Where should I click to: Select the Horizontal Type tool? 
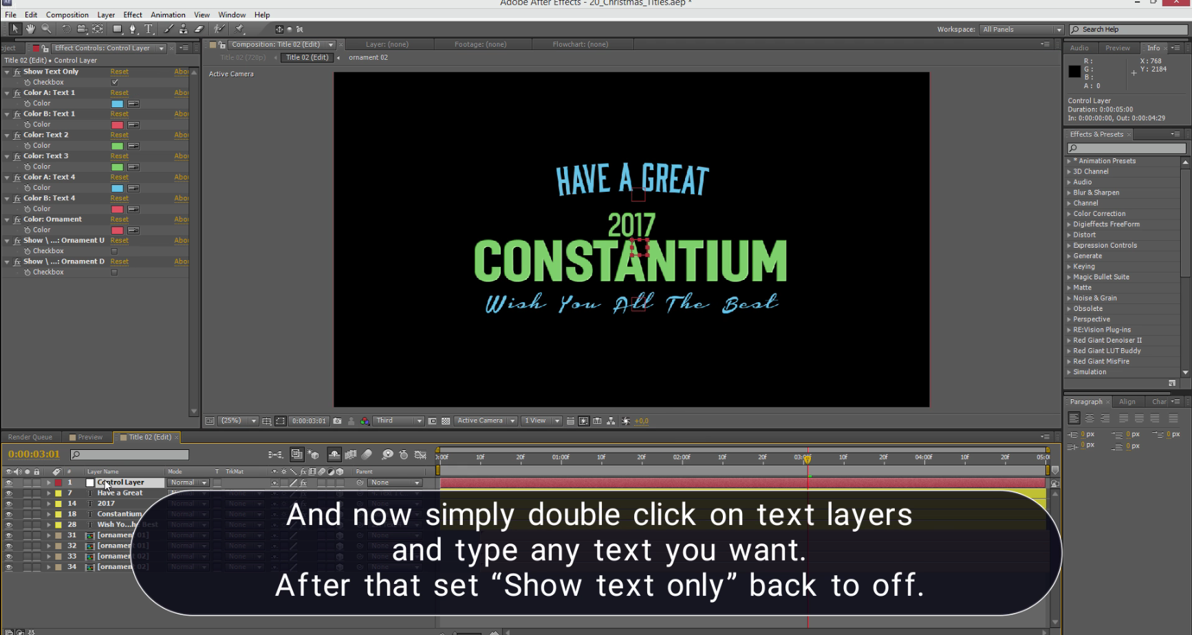(x=149, y=29)
